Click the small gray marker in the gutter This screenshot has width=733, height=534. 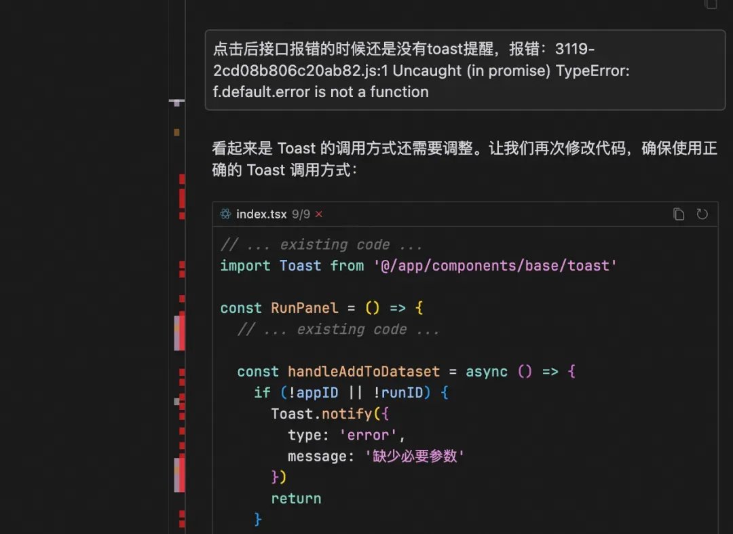click(x=176, y=401)
